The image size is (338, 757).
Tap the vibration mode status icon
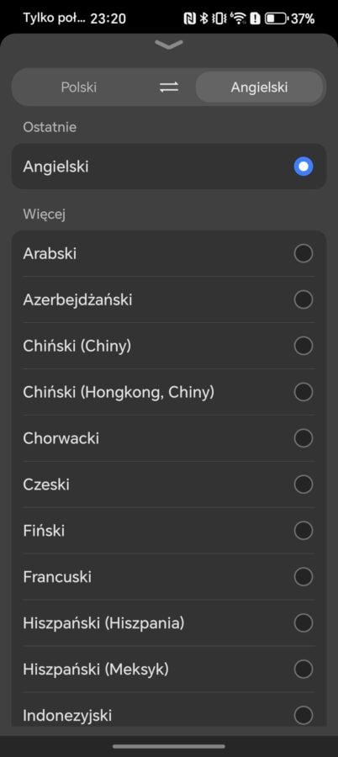pos(219,19)
